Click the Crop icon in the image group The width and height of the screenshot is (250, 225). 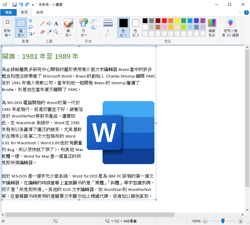[30, 21]
